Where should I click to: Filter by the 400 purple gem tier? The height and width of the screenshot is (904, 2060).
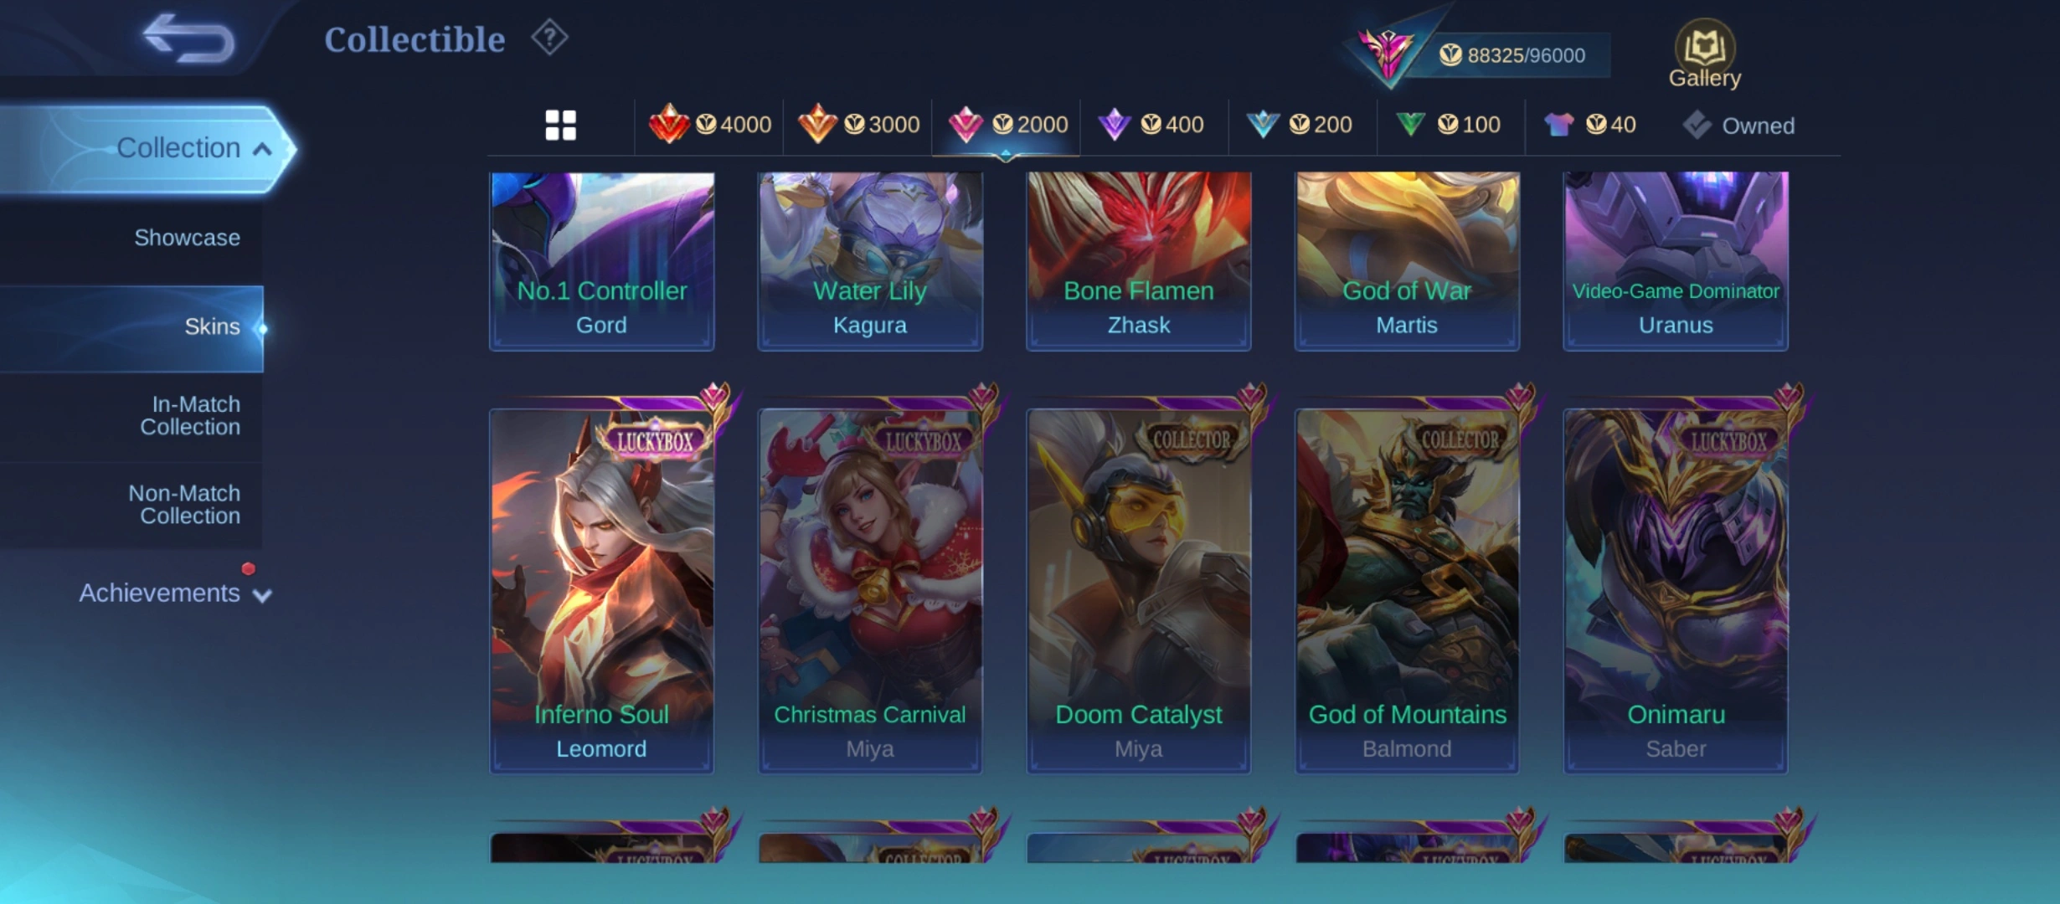click(1151, 125)
